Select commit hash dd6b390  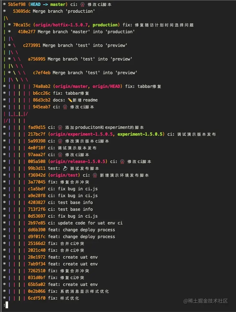37,230
